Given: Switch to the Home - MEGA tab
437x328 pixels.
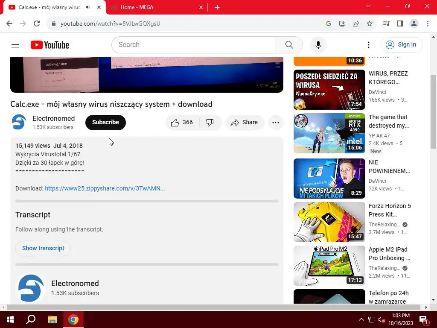Looking at the screenshot, I should point(157,7).
